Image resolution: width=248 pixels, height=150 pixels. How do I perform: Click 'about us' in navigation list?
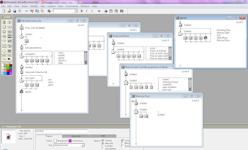point(62,61)
